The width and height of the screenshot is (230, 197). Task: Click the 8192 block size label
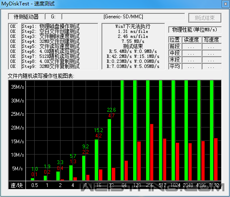click(x=214, y=185)
